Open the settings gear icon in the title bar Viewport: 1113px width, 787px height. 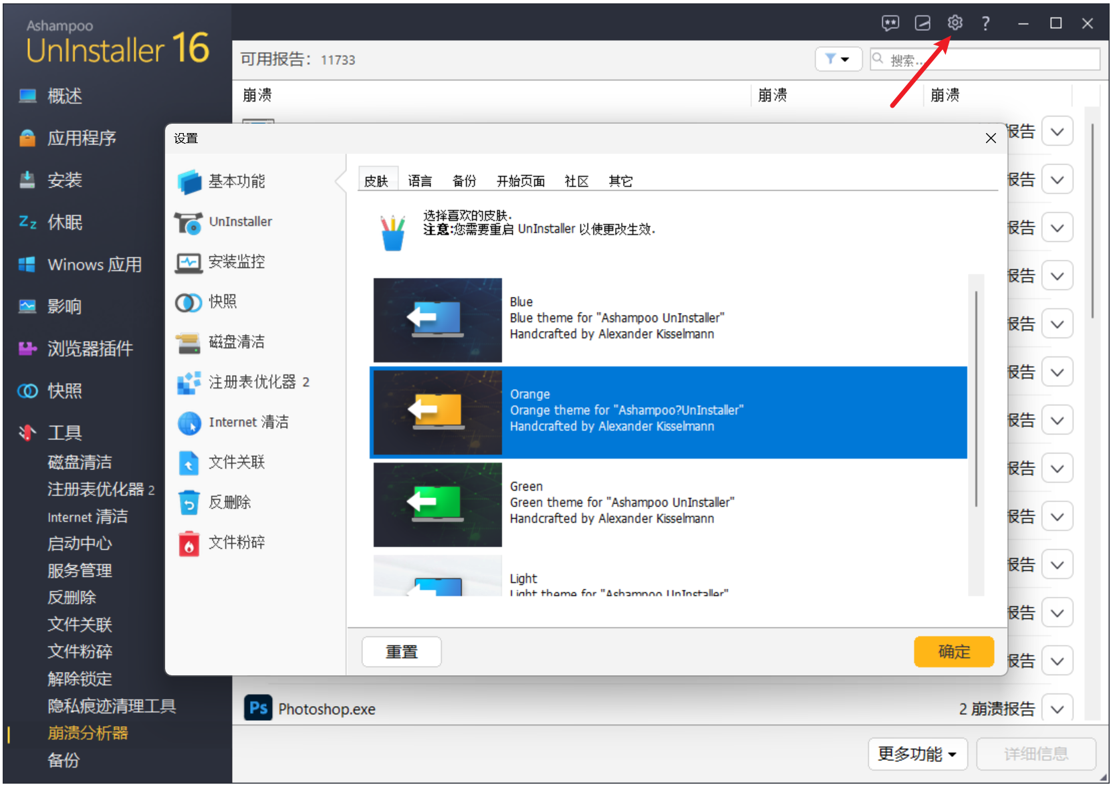tap(955, 23)
